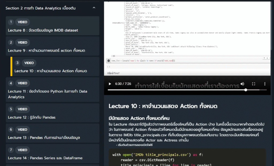This screenshot has height=166, width=274.
Task: Open video more options three-dot menu
Action: tap(265, 84)
